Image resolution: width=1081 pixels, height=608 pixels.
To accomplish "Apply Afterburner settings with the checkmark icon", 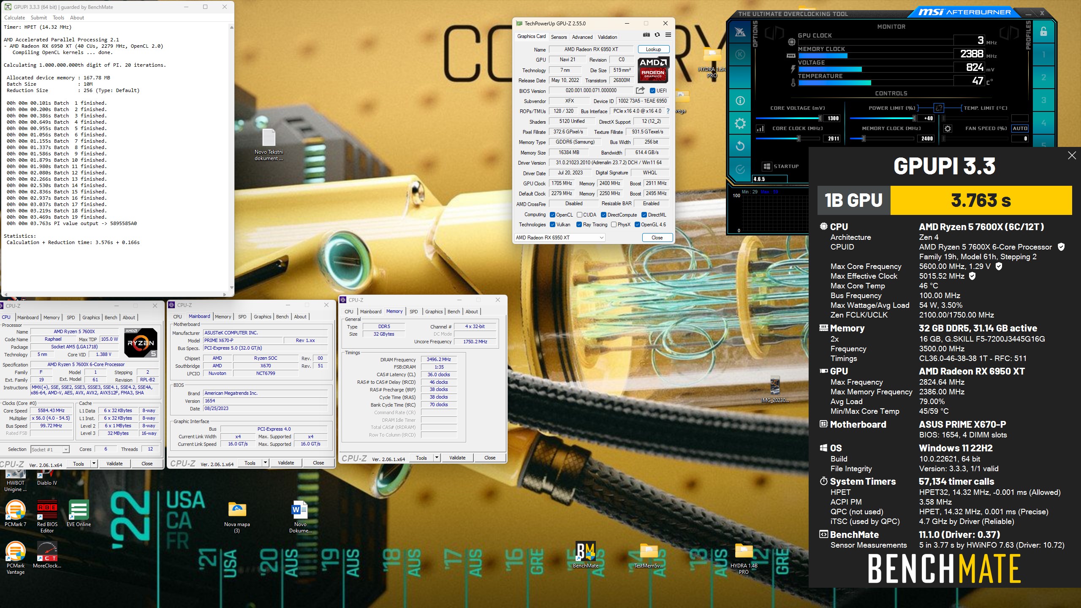I will 740,169.
